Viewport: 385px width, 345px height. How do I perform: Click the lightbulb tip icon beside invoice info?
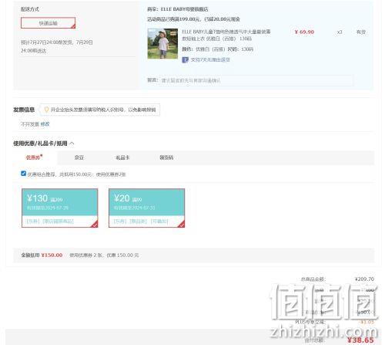(46, 110)
